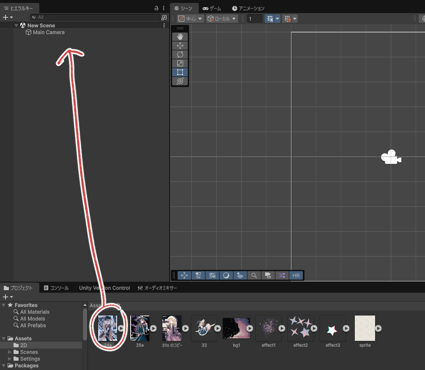Open the ローカル handle rotation dropdown

click(222, 19)
